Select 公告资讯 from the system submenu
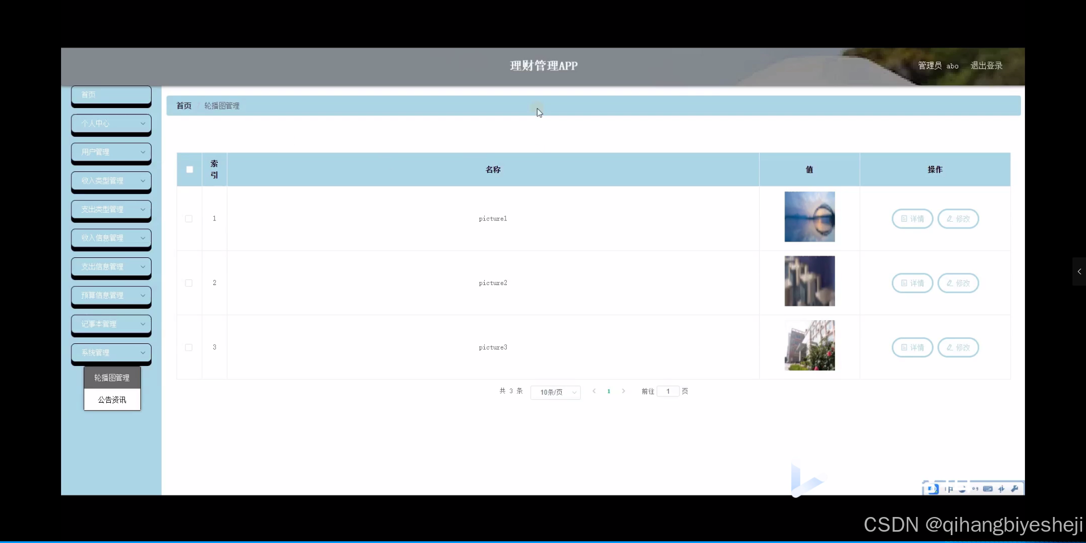Screen dimensions: 1086x543 click(111, 399)
